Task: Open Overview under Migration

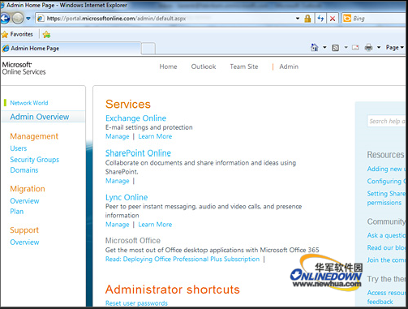Action: (24, 201)
